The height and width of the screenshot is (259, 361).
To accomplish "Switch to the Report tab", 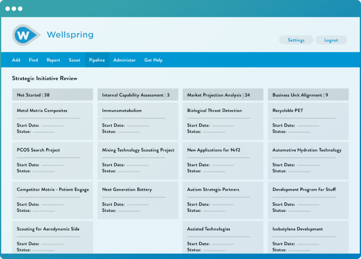I will (53, 60).
